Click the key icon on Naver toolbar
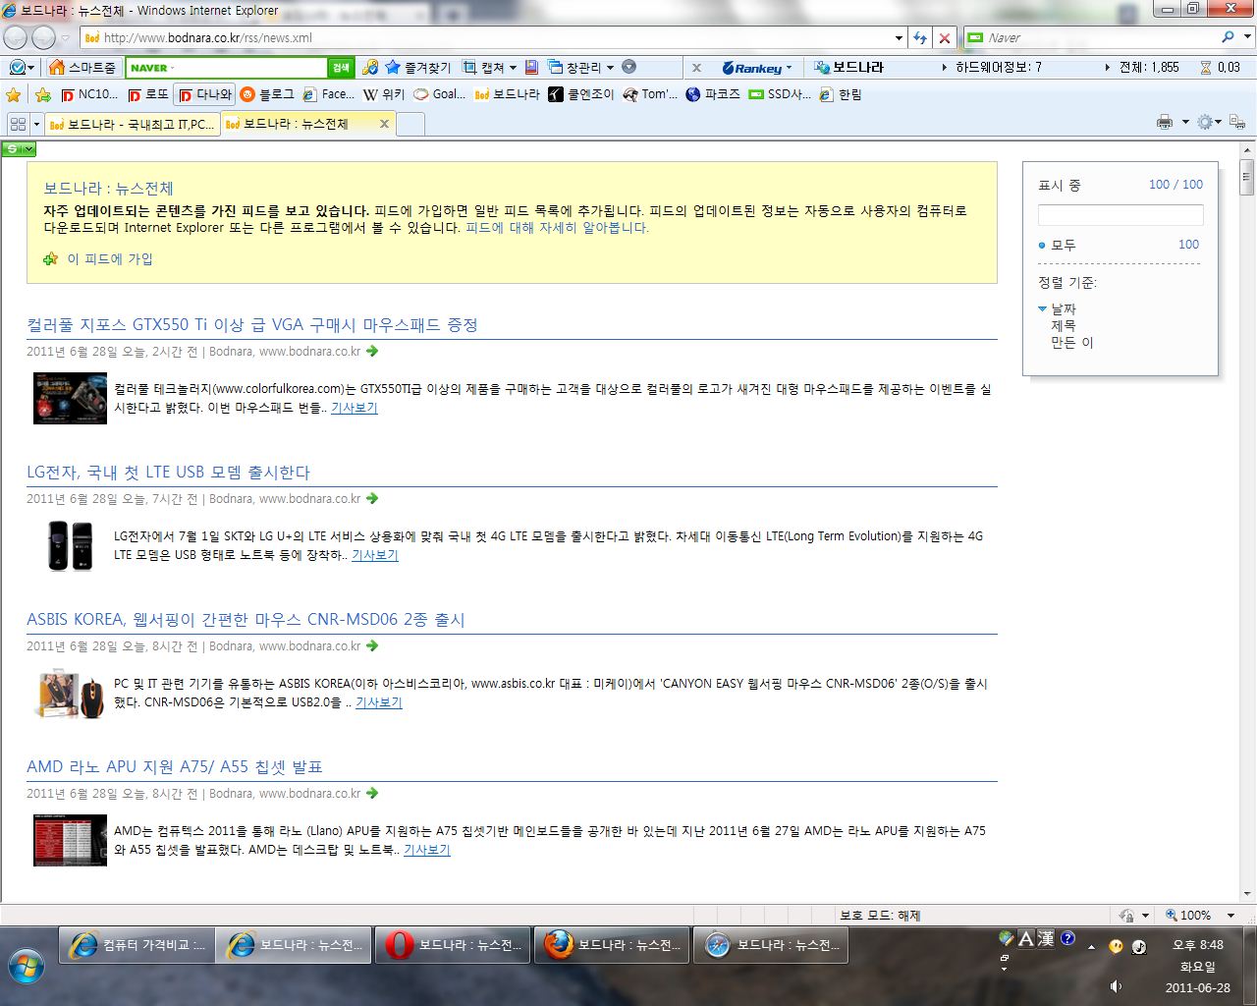1257x1006 pixels. click(370, 68)
